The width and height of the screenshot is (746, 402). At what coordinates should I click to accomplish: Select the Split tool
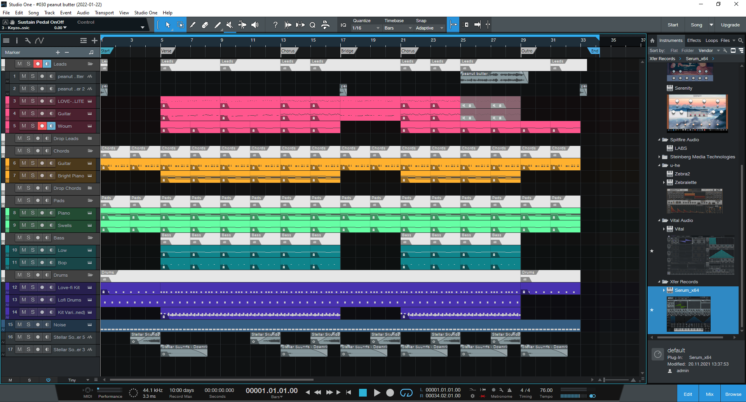(x=193, y=25)
